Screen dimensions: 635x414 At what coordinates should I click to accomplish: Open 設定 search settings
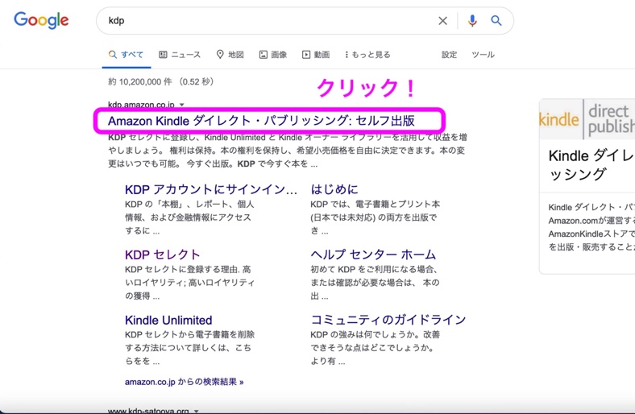pos(449,55)
